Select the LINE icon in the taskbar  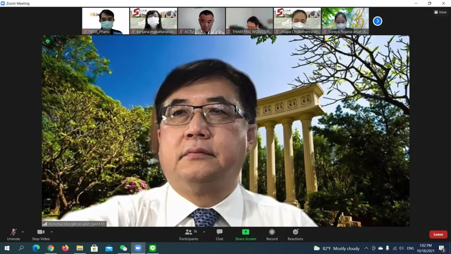[x=152, y=248]
